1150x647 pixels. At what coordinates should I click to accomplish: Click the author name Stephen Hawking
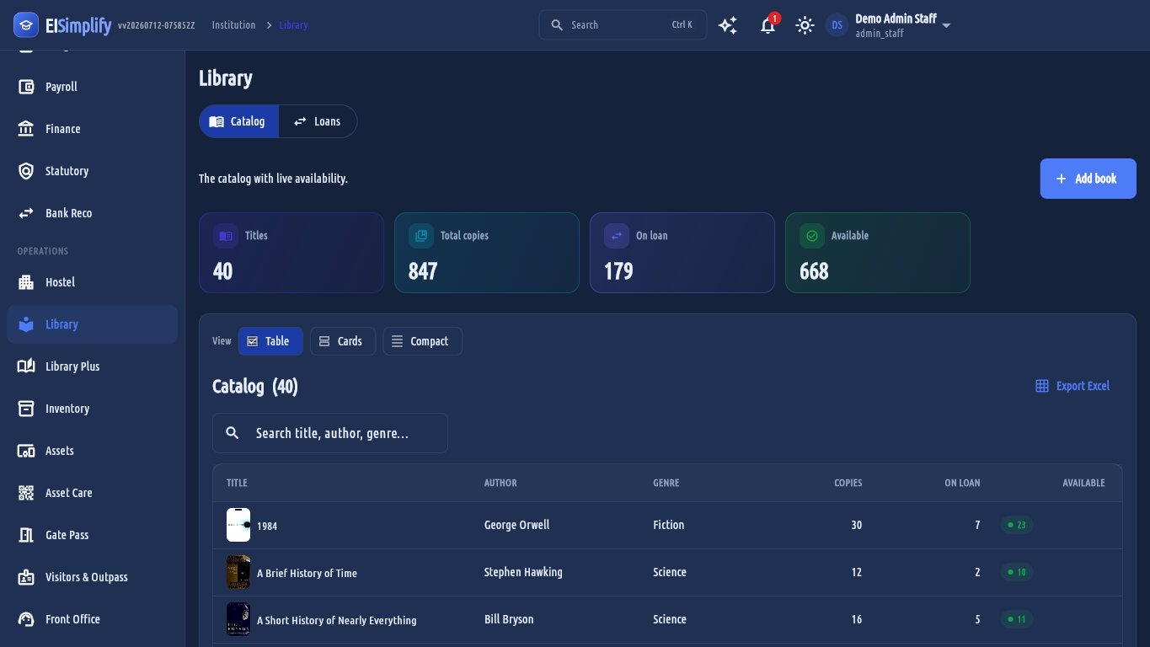[523, 572]
